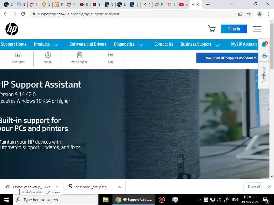Show hidden system tray icons
The width and height of the screenshot is (274, 205).
199,200
